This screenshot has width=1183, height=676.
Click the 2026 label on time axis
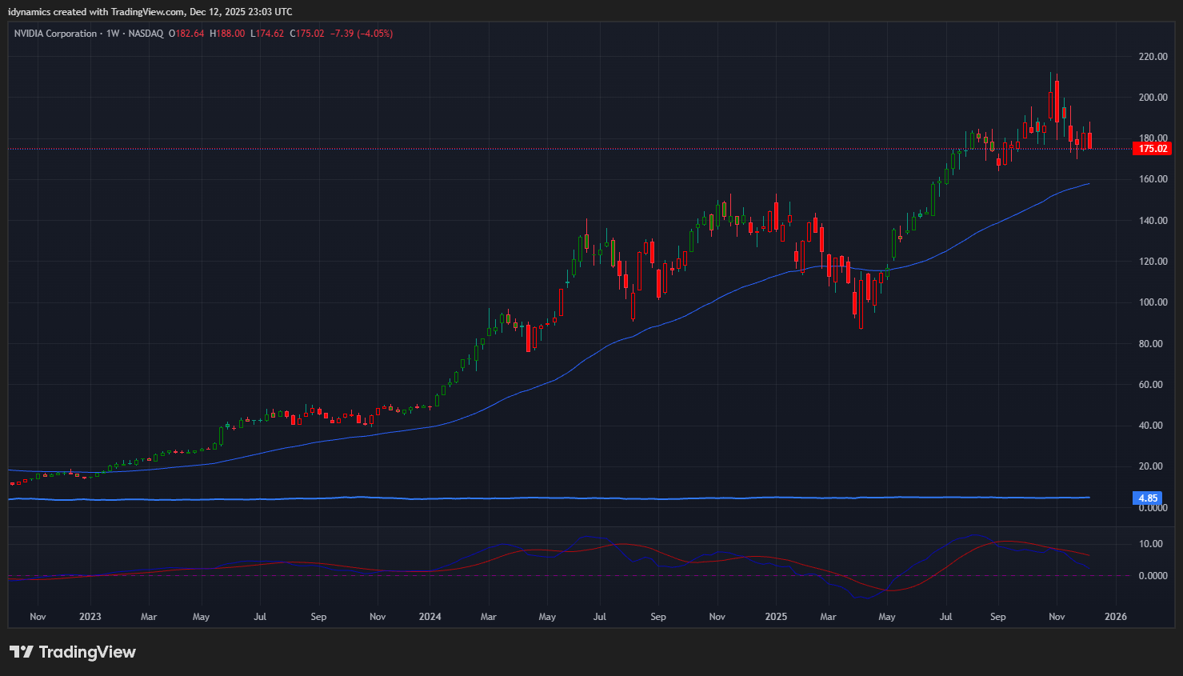tap(1115, 617)
